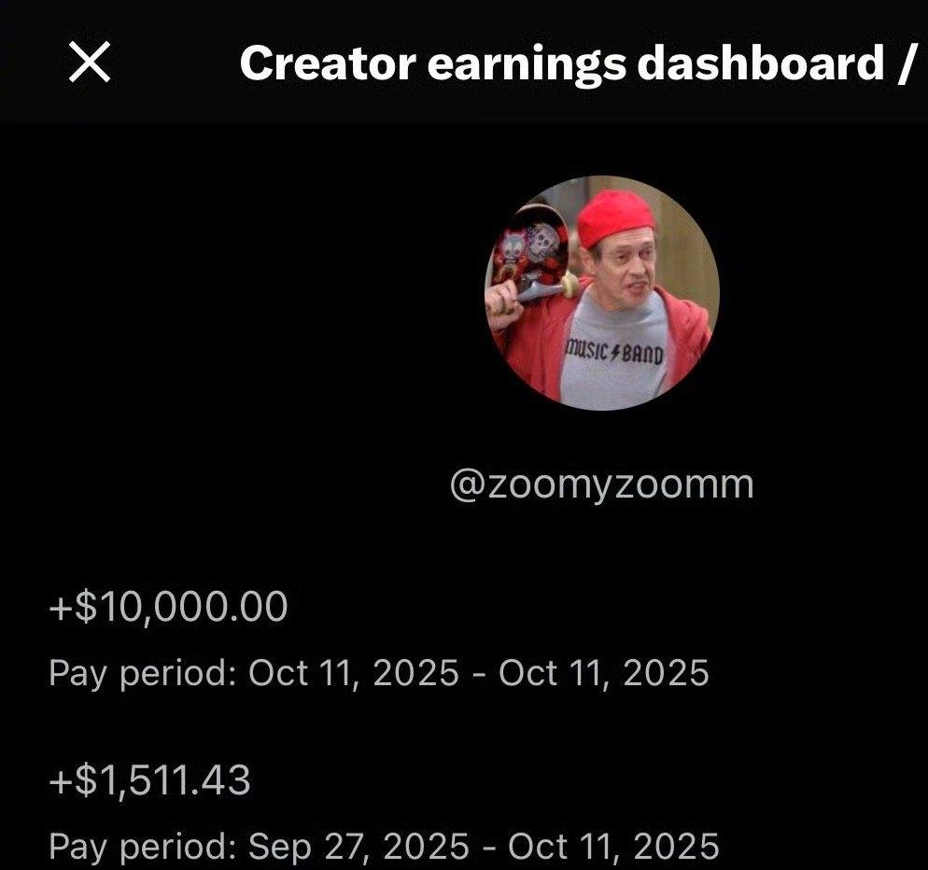Click the word "Creator" in the header
Image resolution: width=928 pixels, height=870 pixels.
coord(328,63)
